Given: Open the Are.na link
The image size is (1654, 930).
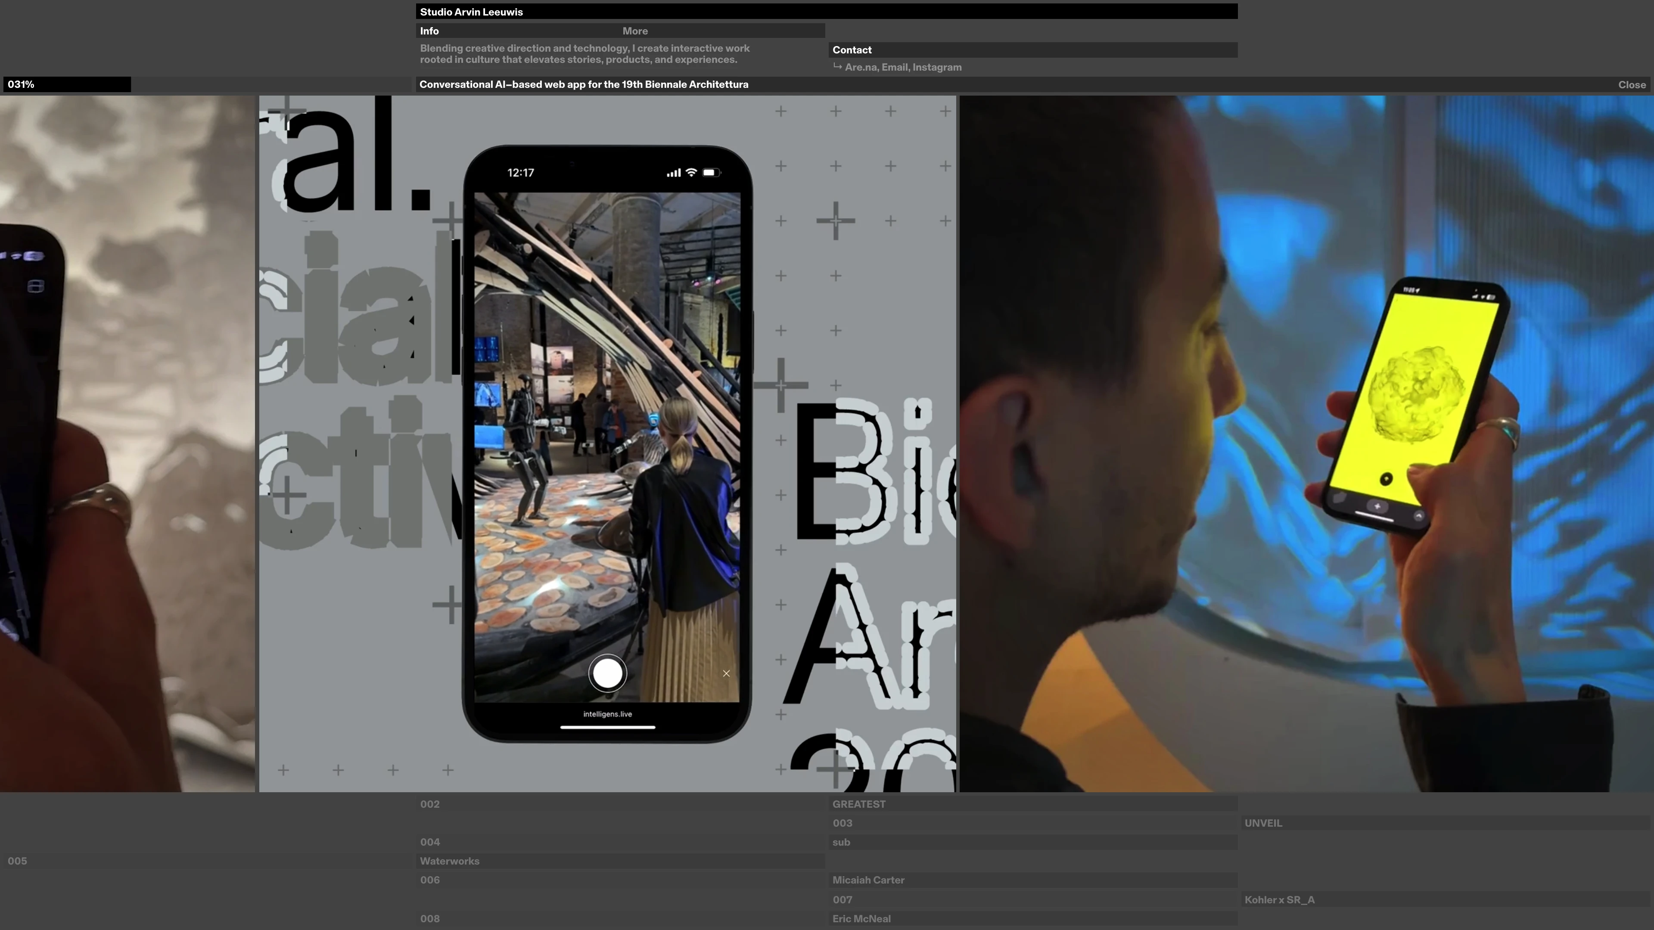Looking at the screenshot, I should (x=861, y=68).
